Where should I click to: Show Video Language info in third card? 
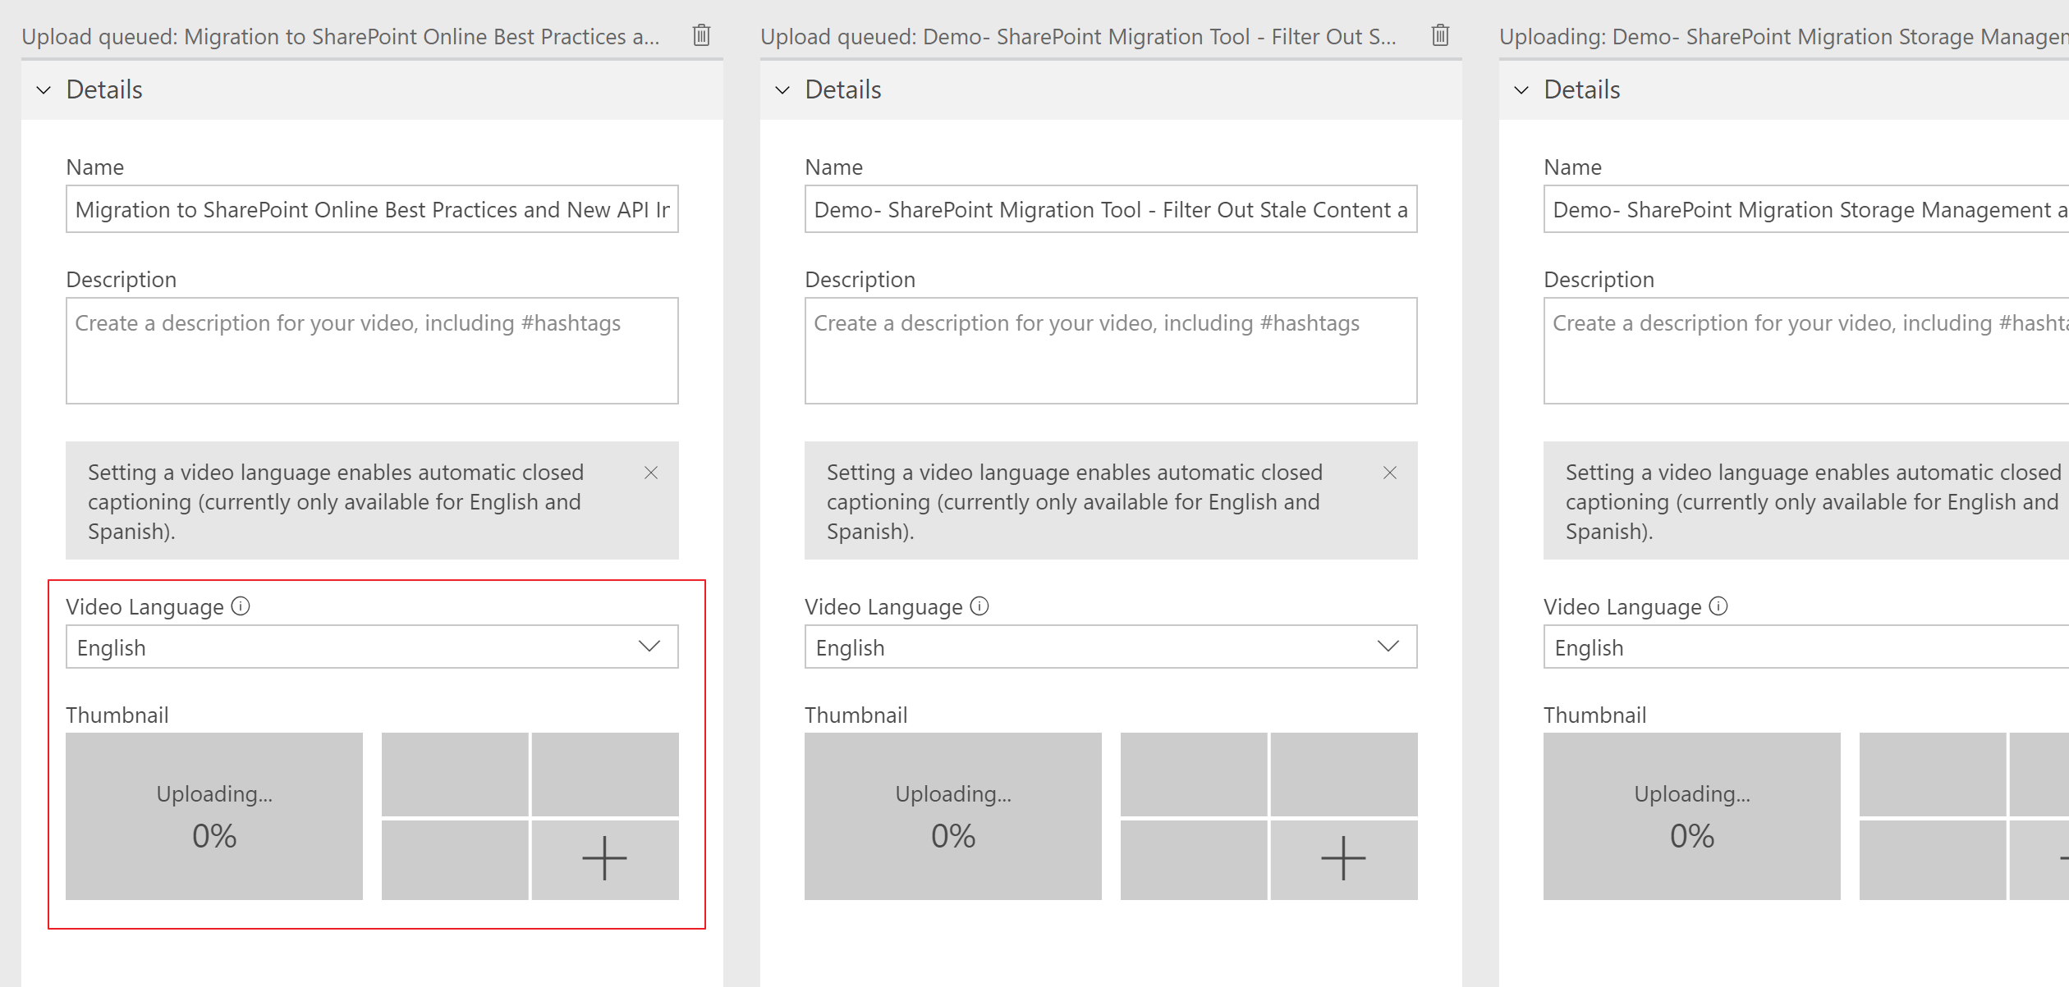pos(1718,606)
